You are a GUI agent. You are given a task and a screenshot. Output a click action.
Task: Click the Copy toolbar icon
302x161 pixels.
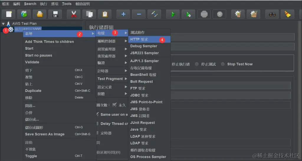[x=89, y=14]
